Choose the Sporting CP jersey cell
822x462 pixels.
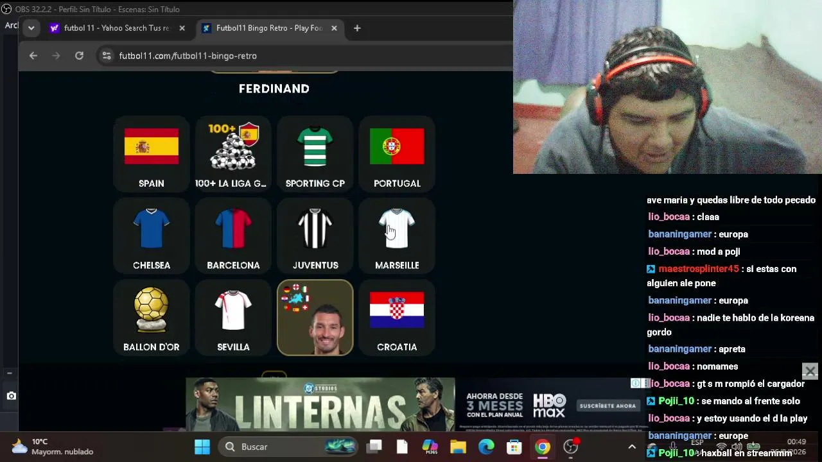click(x=315, y=154)
